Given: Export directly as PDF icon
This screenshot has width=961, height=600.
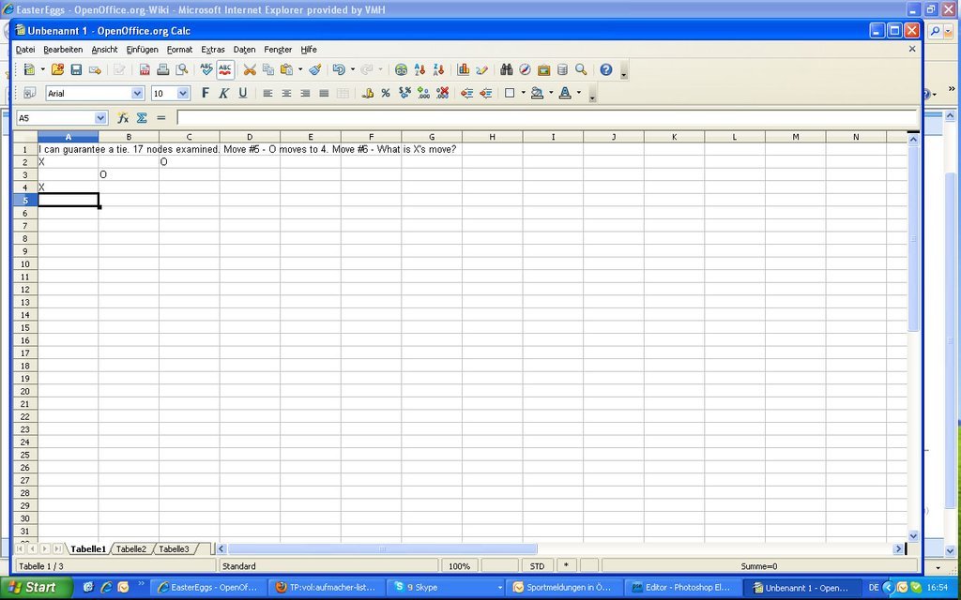Looking at the screenshot, I should pos(145,69).
